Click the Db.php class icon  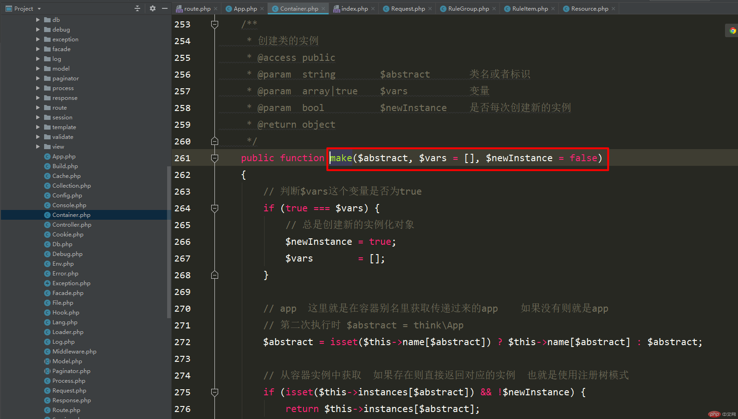[47, 244]
